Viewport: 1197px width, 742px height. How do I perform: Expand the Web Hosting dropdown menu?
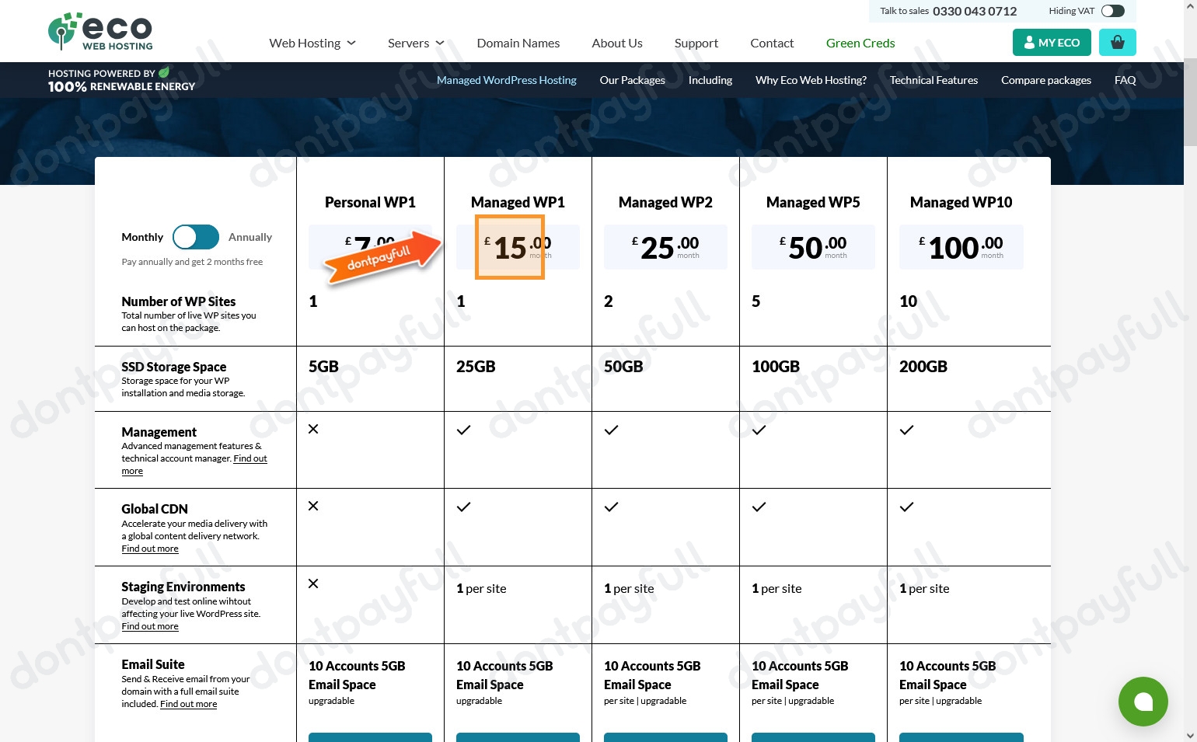[x=312, y=44]
